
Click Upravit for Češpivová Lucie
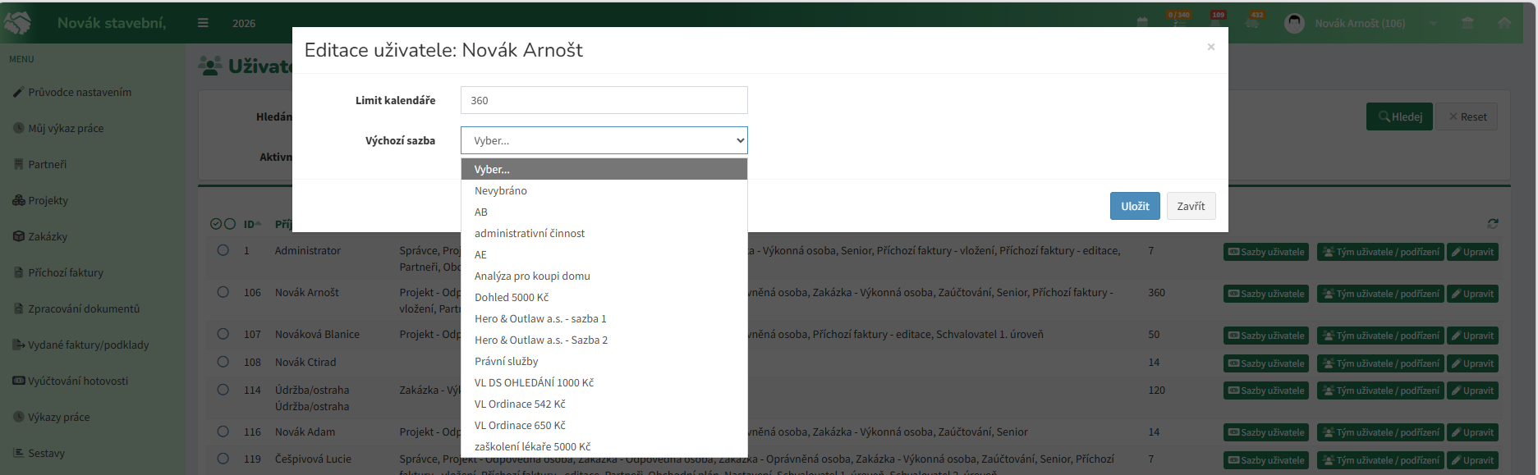tap(1472, 460)
